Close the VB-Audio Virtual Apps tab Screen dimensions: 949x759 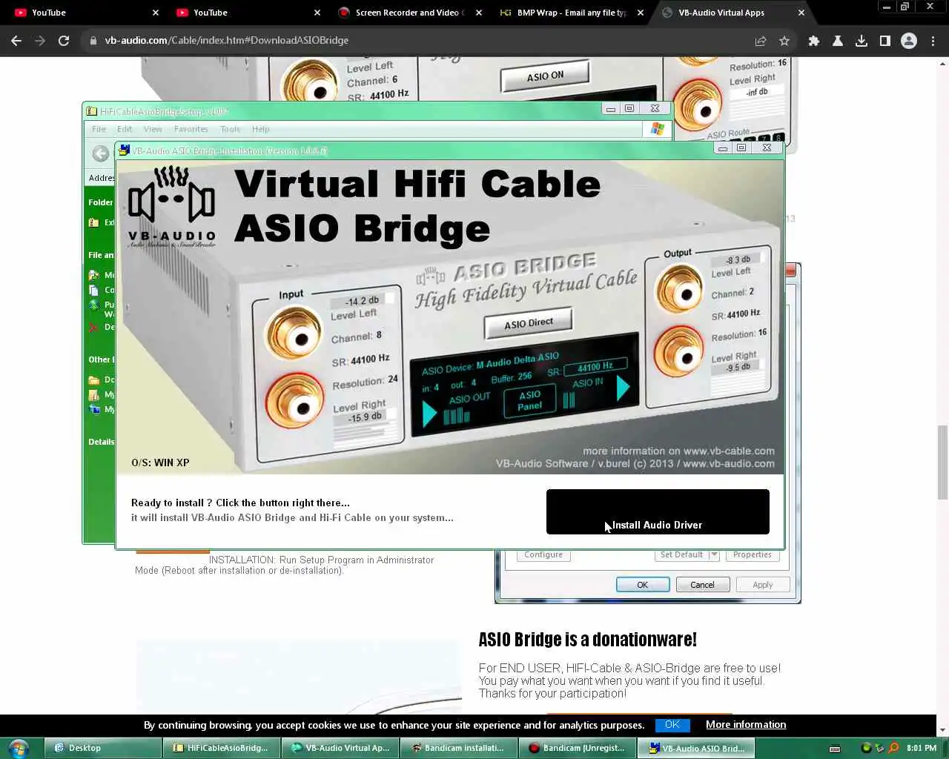click(x=801, y=13)
